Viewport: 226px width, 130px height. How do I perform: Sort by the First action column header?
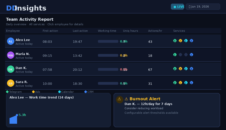50,31
